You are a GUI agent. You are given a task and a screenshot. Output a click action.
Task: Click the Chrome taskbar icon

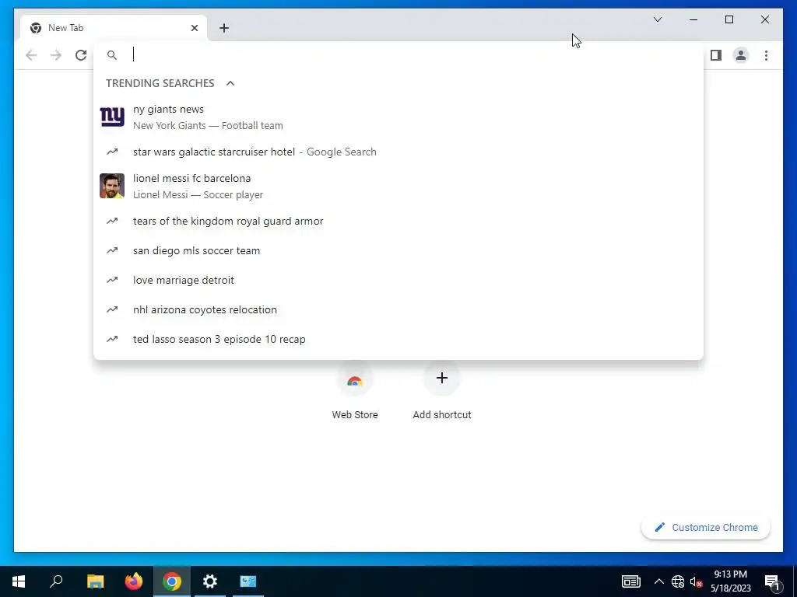(x=172, y=581)
